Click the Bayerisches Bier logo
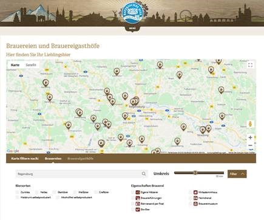This screenshot has width=264, height=220. click(132, 13)
